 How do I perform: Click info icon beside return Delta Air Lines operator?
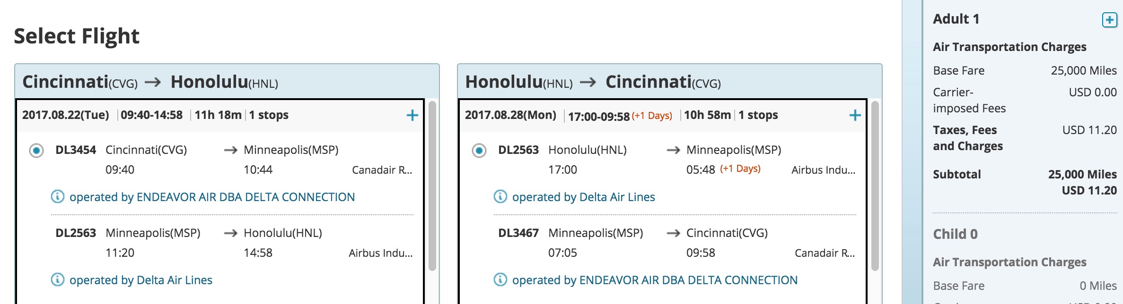click(500, 196)
